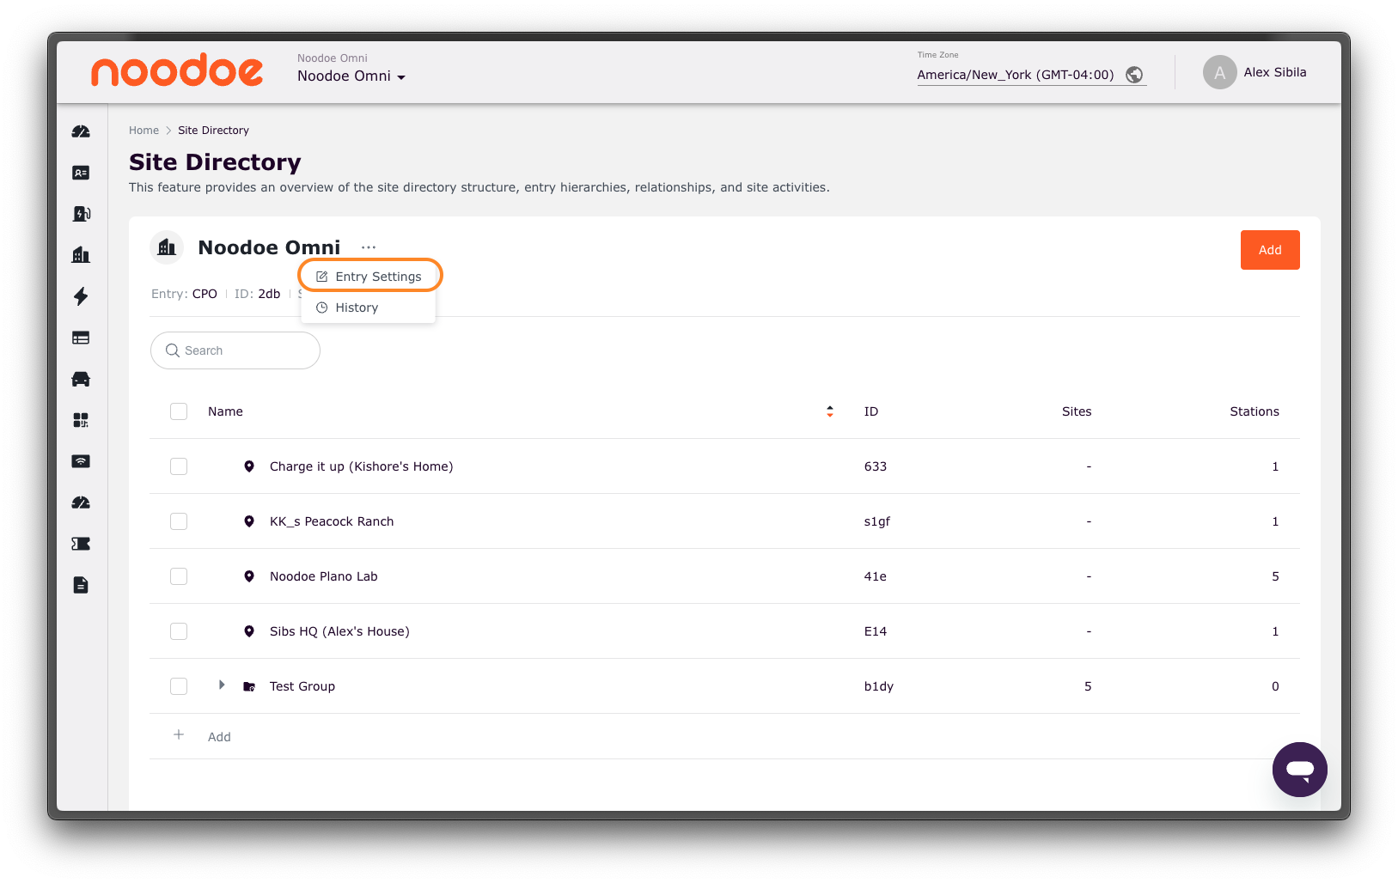Viewport: 1398px width, 883px height.
Task: Click the ID: 2db label
Action: tap(258, 294)
